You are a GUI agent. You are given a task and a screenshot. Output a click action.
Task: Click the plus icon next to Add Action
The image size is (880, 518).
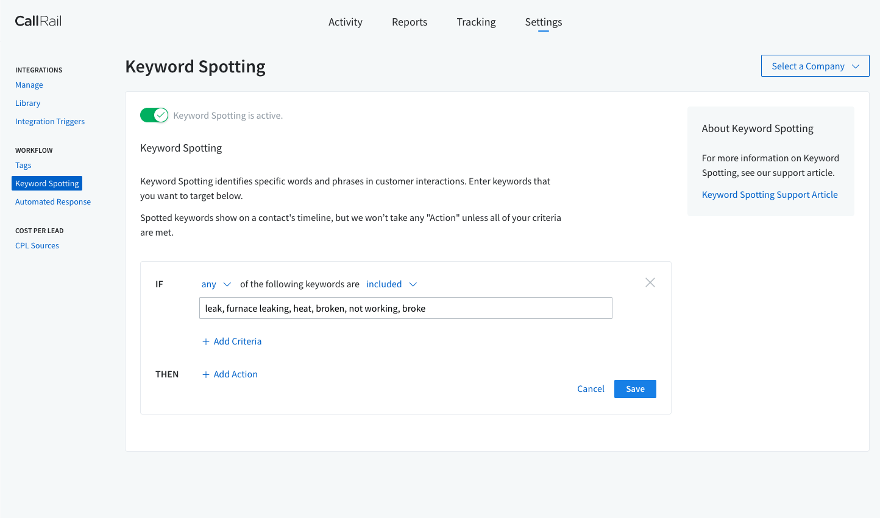(206, 374)
